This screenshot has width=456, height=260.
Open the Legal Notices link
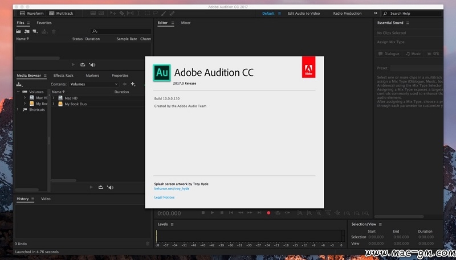click(164, 197)
